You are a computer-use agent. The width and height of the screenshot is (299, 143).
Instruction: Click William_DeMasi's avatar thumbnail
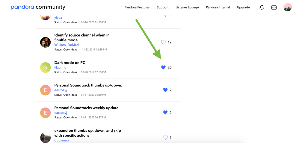(46, 42)
